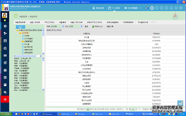Click the toolbox icon in sidebar
The height and width of the screenshot is (116, 186).
pos(5,85)
